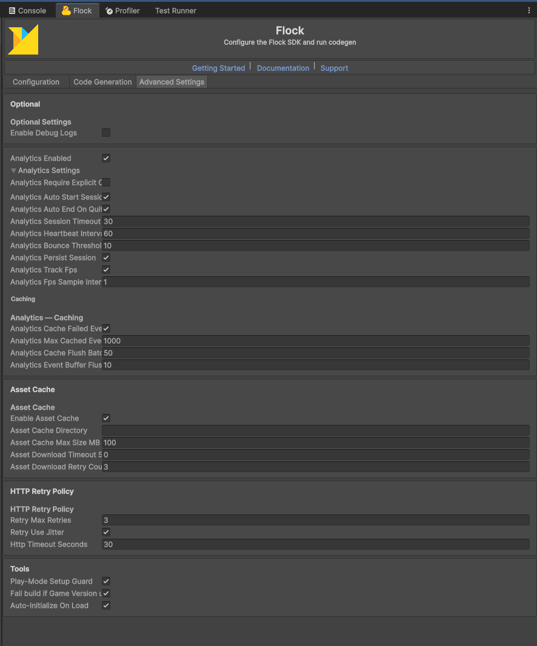Click the Enable Debug Logs label
Image resolution: width=537 pixels, height=646 pixels.
pyautogui.click(x=44, y=133)
